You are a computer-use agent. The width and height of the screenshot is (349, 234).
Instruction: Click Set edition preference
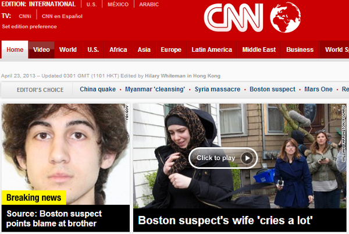tap(30, 27)
